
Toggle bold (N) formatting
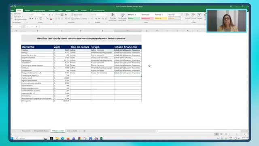(x=30, y=19)
